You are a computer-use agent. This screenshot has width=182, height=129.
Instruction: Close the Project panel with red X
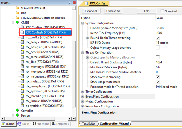74,2
